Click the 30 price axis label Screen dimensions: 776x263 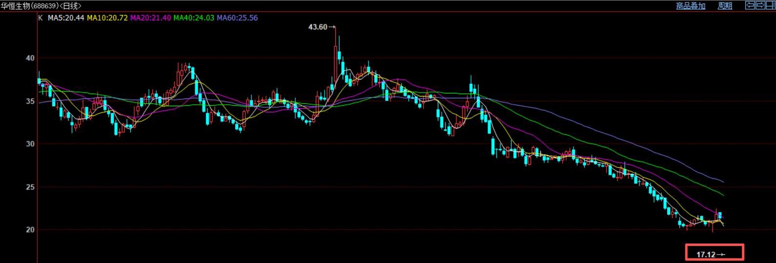pyautogui.click(x=30, y=144)
